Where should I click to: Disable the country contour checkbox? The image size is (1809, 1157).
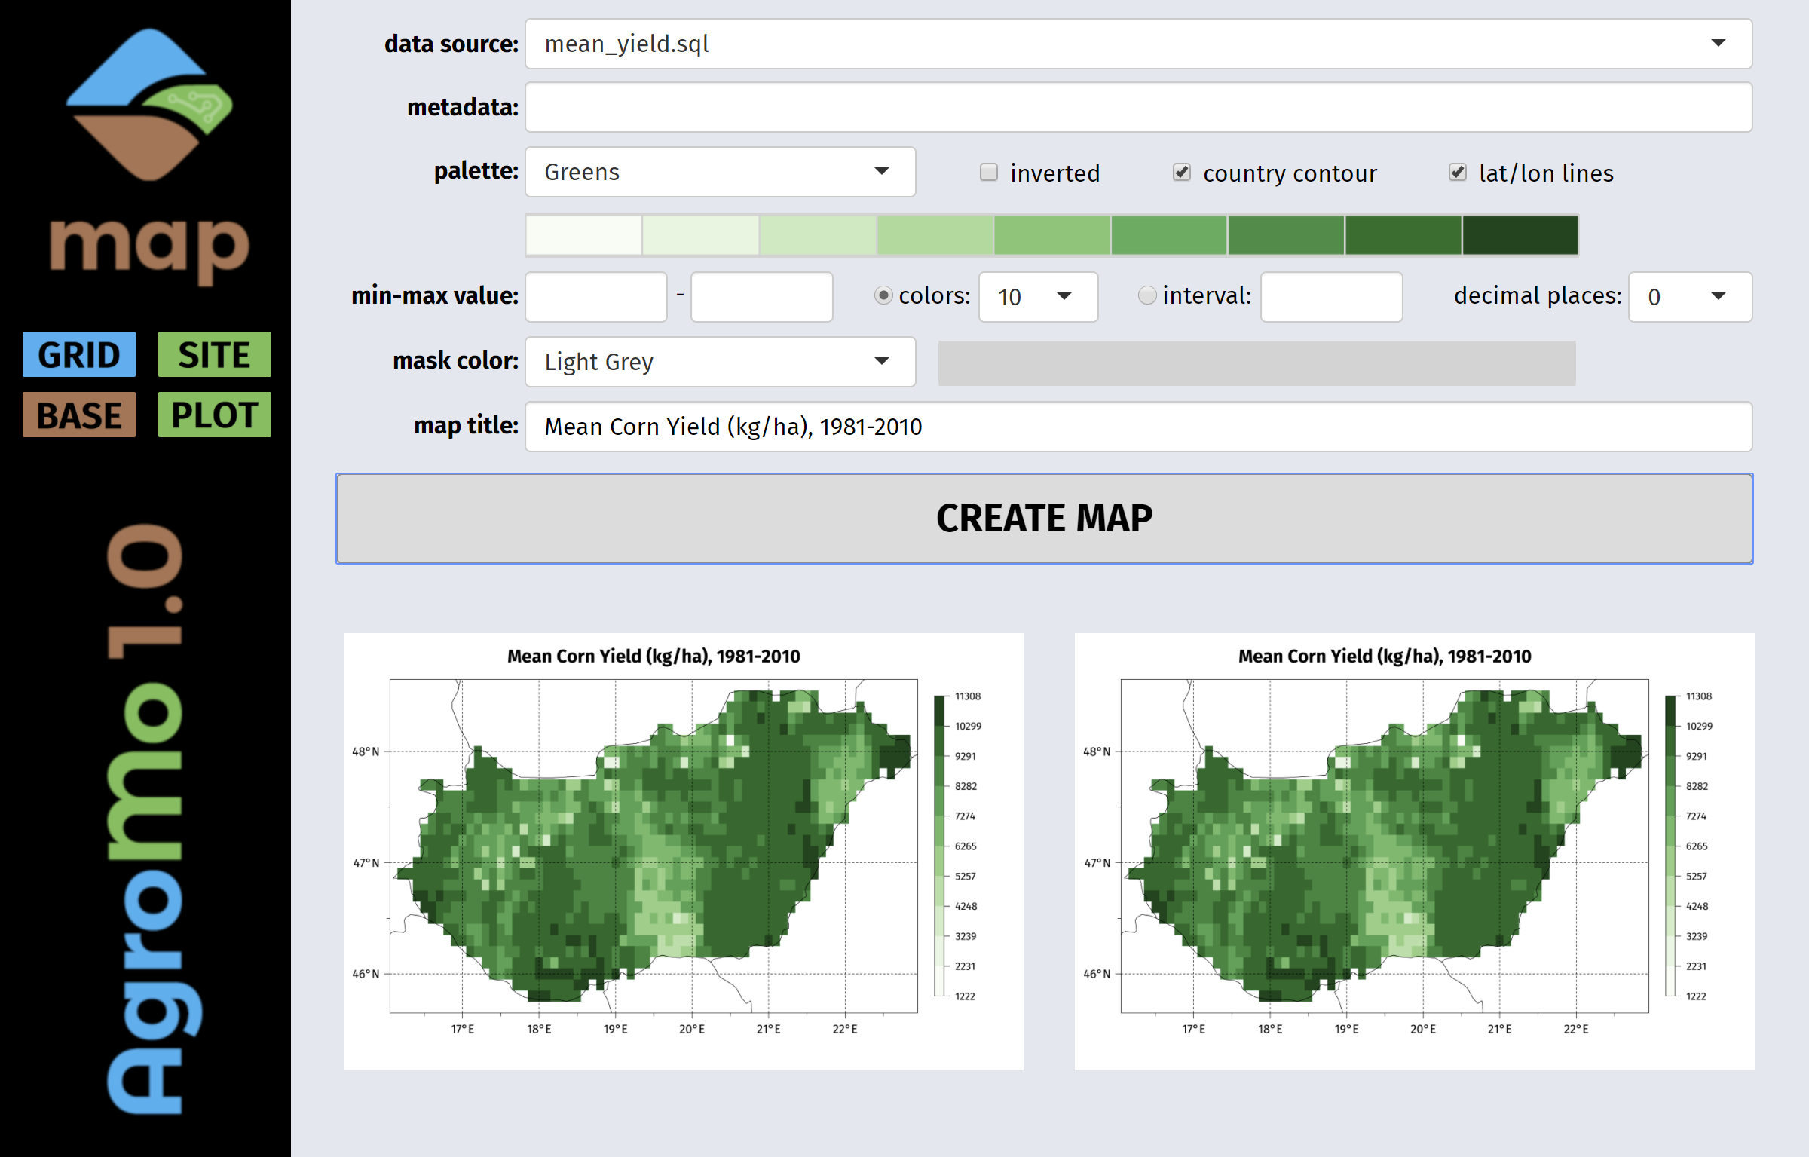(x=1182, y=173)
